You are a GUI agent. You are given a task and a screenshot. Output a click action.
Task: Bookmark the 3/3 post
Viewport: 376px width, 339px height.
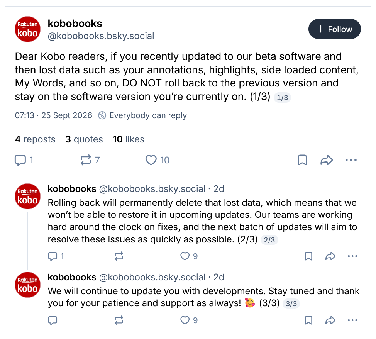point(308,320)
